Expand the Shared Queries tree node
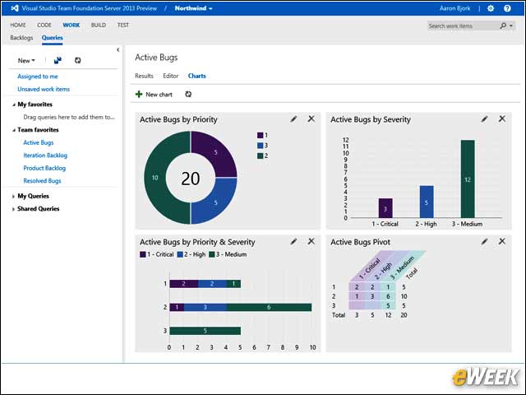The height and width of the screenshot is (395, 526). (13, 209)
